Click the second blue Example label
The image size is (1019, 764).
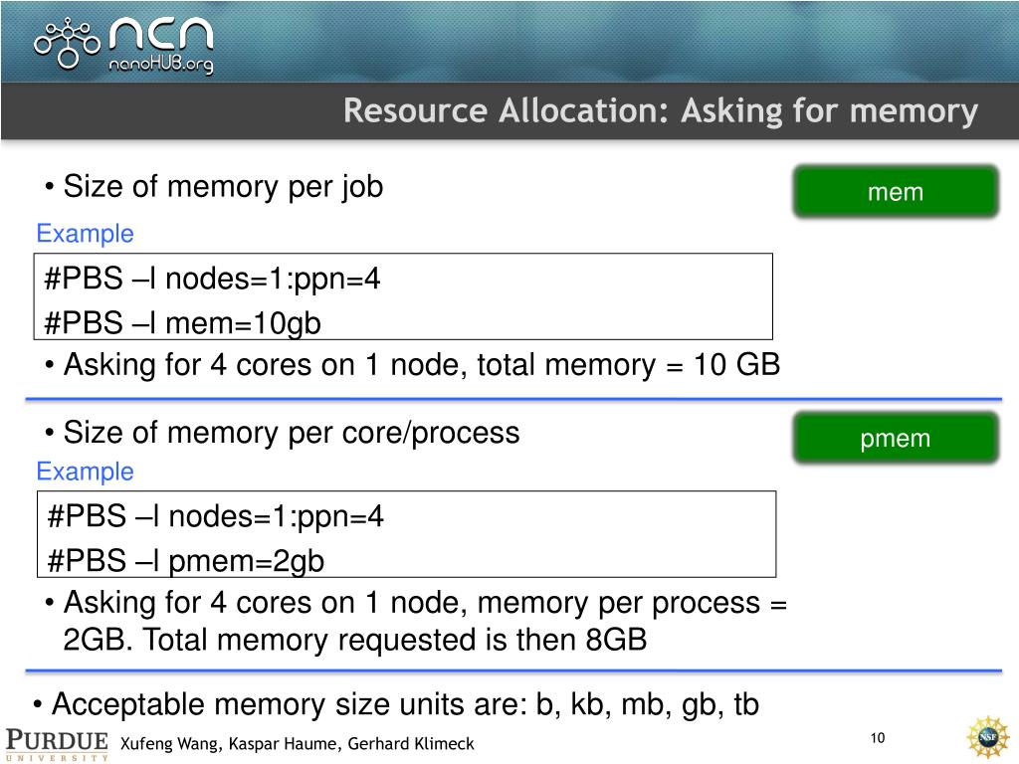[86, 471]
